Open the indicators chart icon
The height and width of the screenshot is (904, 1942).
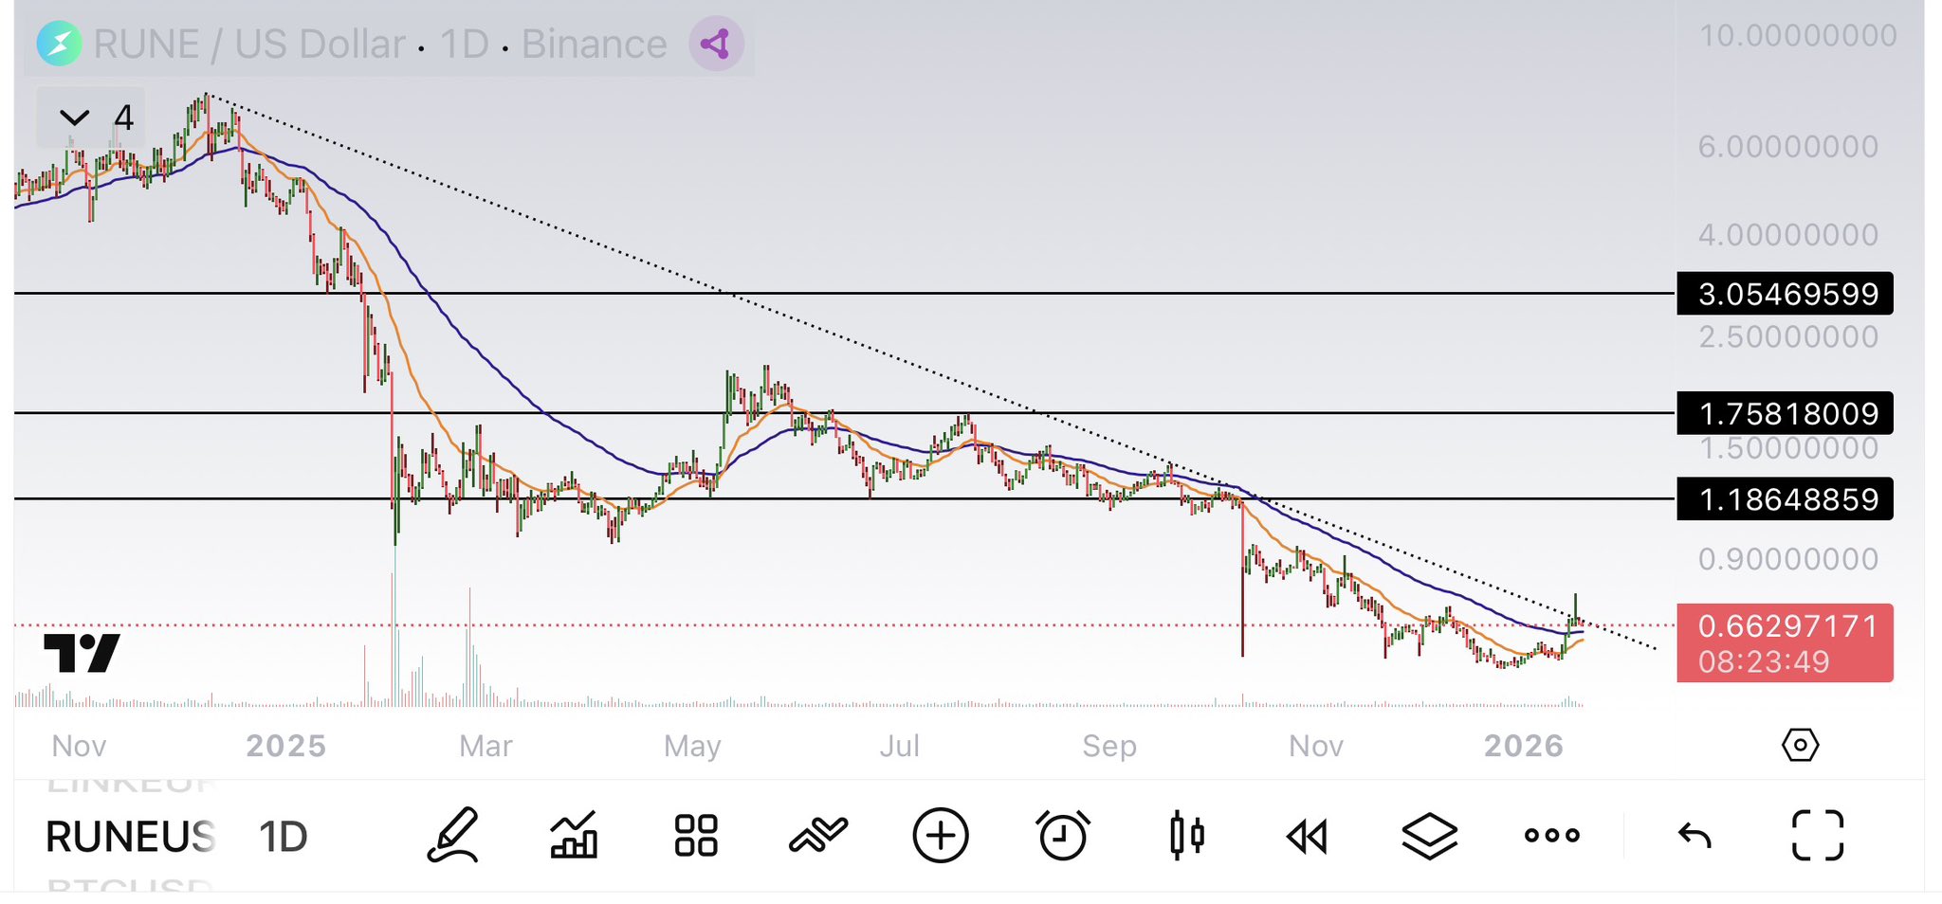574,835
